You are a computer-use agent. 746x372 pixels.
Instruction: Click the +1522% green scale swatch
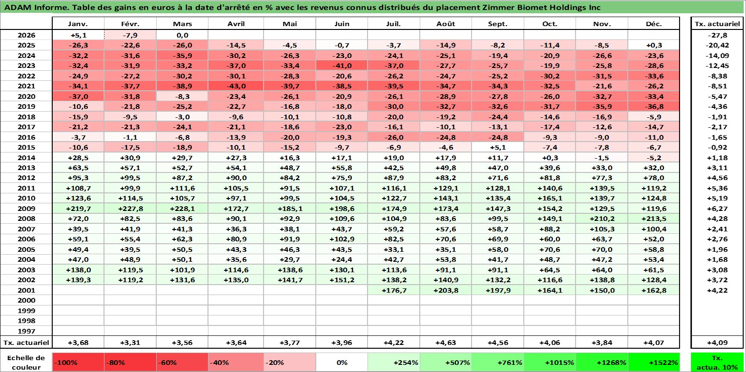(x=654, y=362)
